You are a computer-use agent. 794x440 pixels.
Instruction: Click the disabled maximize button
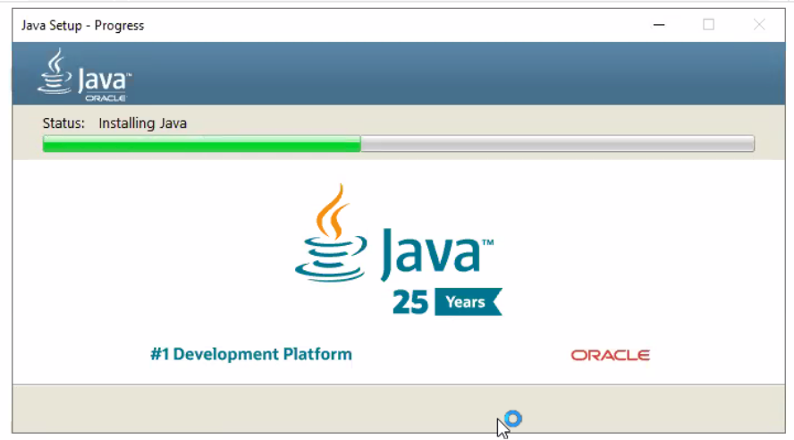tap(708, 25)
